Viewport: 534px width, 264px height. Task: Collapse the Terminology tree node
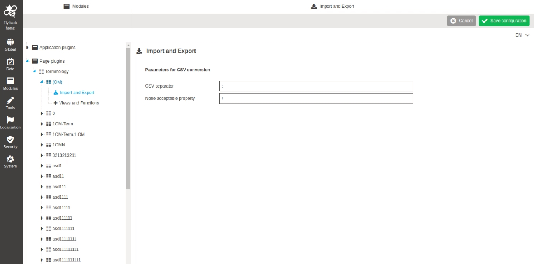35,71
